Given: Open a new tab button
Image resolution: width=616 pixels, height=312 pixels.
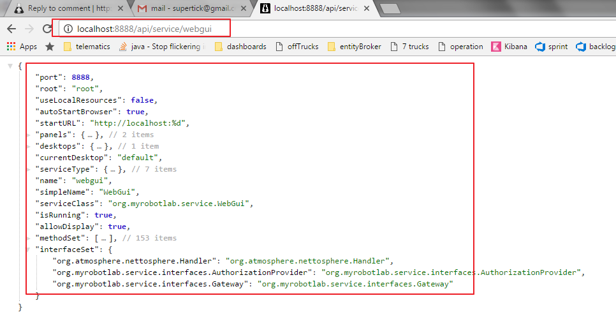Looking at the screenshot, I should point(390,9).
